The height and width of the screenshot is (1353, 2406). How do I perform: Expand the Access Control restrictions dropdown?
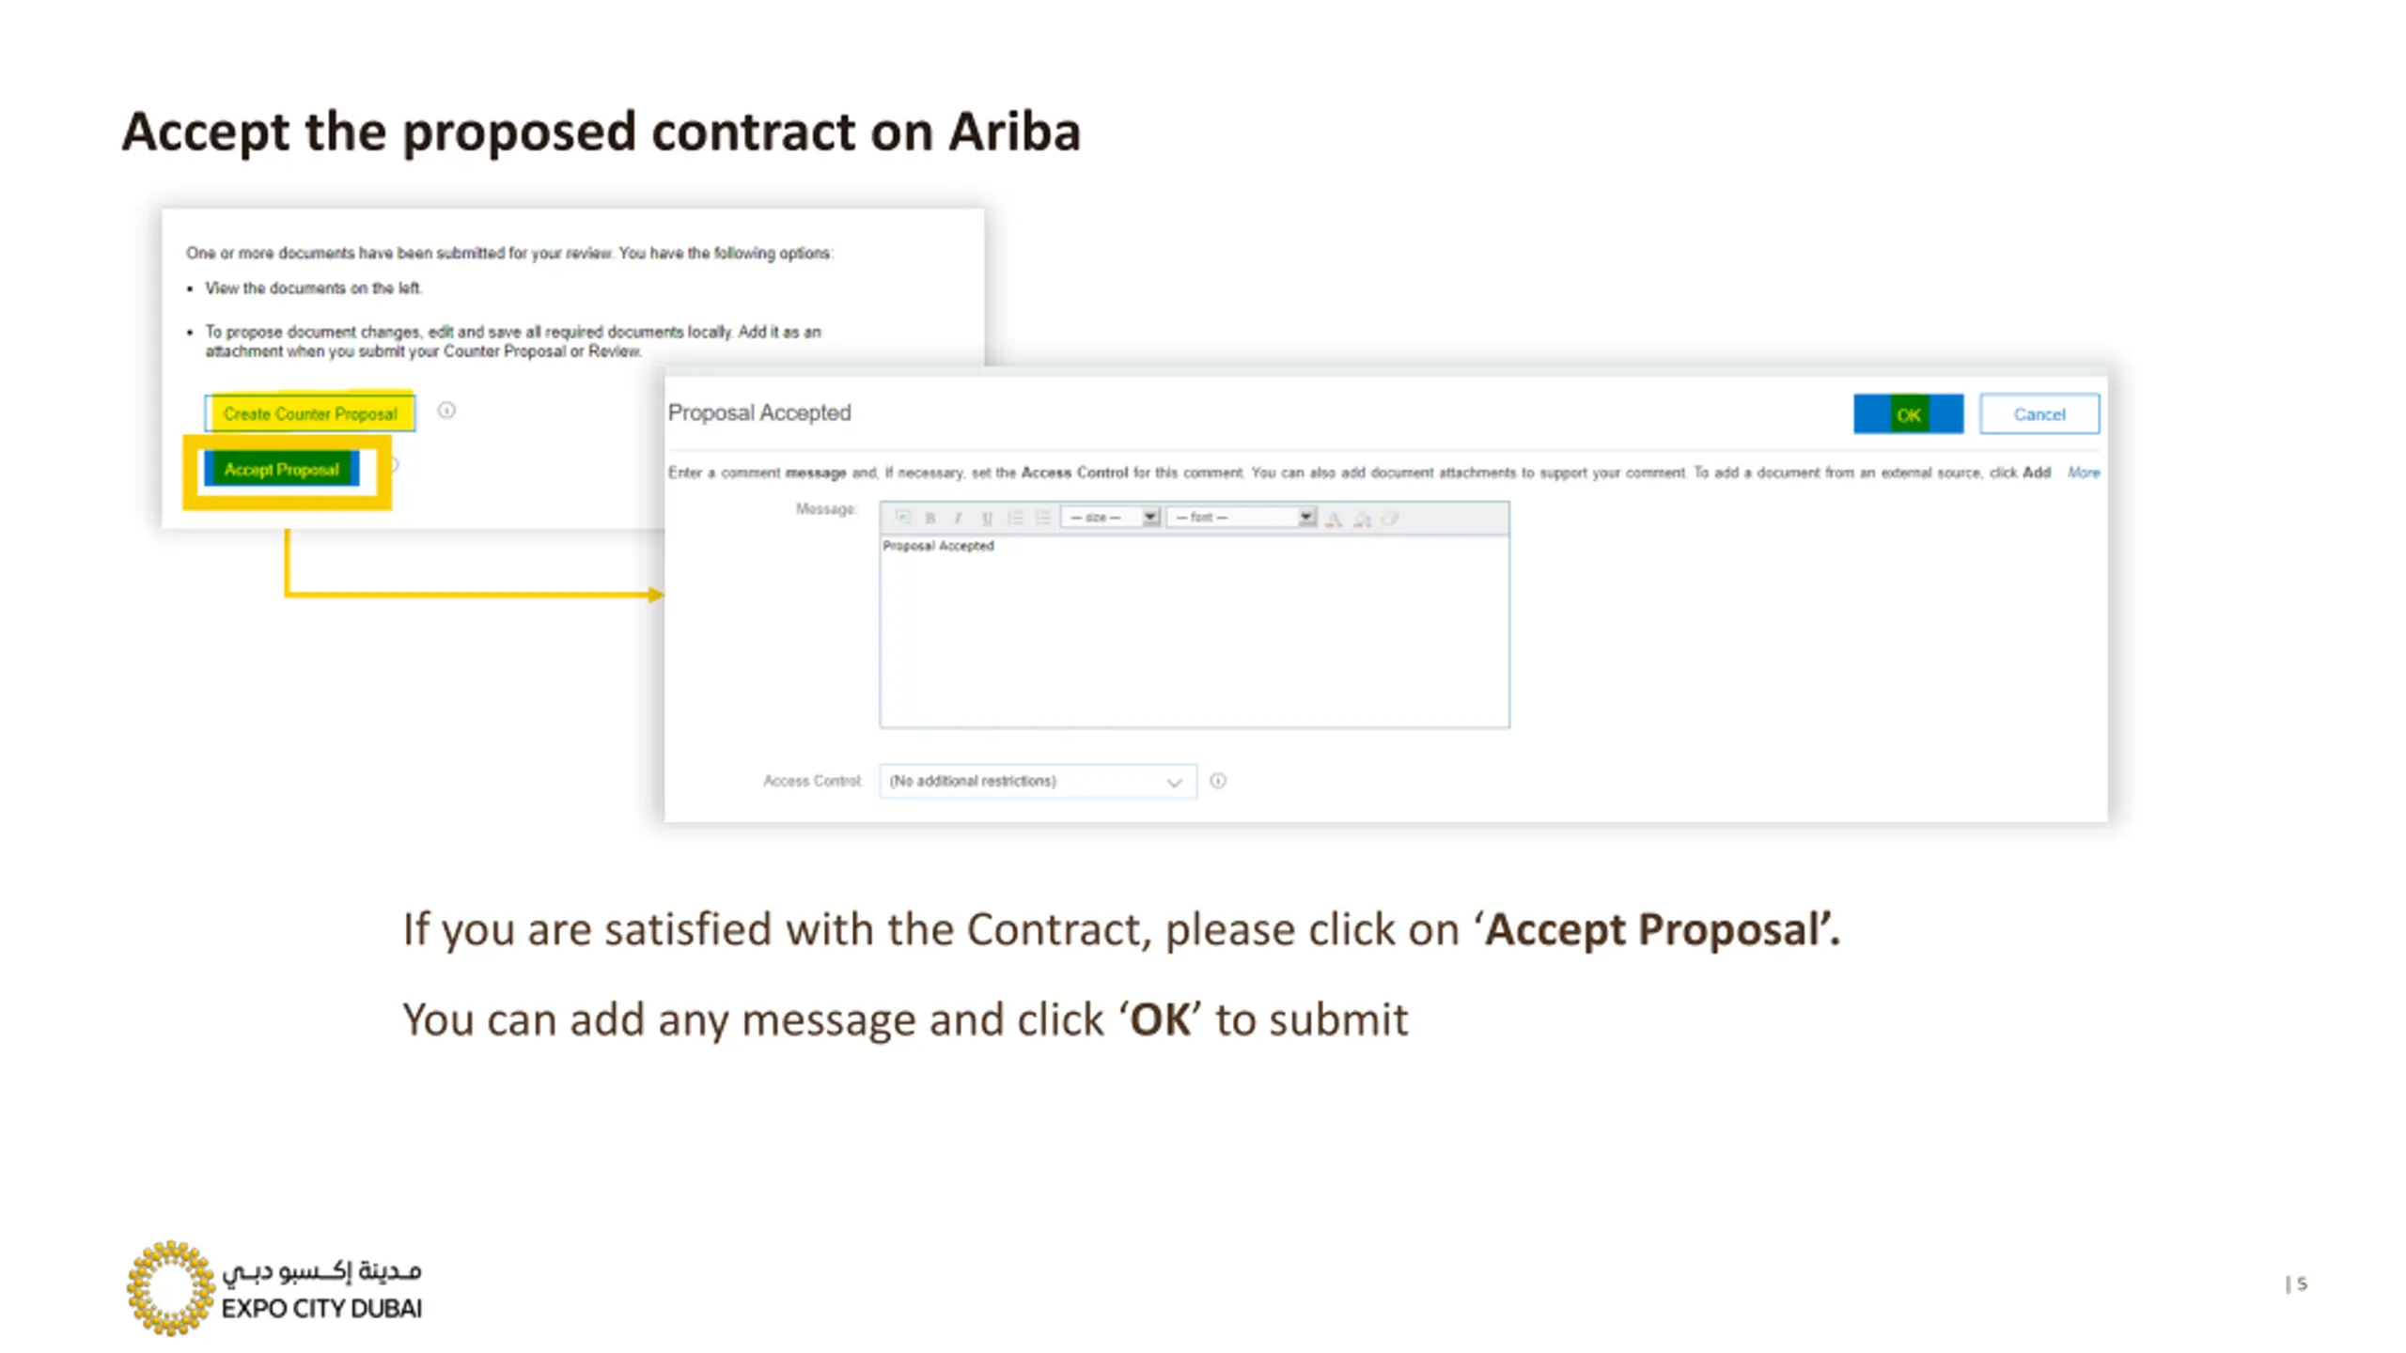point(1038,782)
